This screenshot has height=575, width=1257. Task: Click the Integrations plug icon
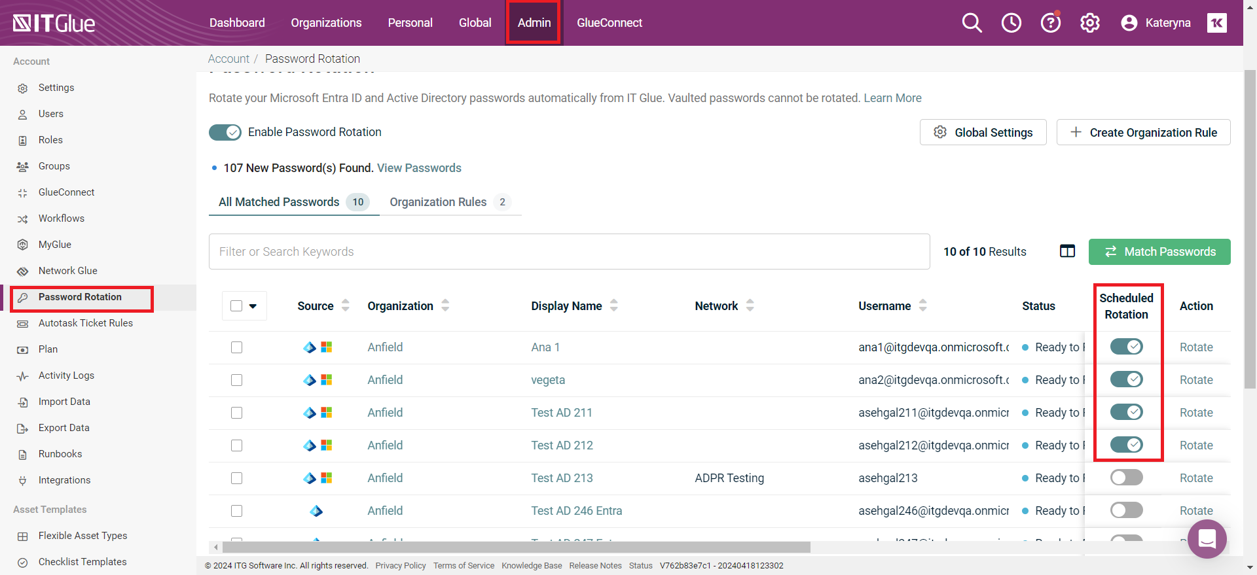[x=23, y=480]
